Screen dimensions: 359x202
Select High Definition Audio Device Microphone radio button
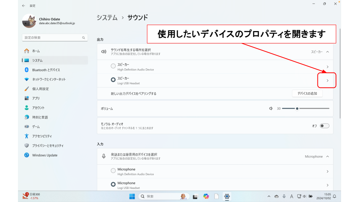pyautogui.click(x=113, y=171)
